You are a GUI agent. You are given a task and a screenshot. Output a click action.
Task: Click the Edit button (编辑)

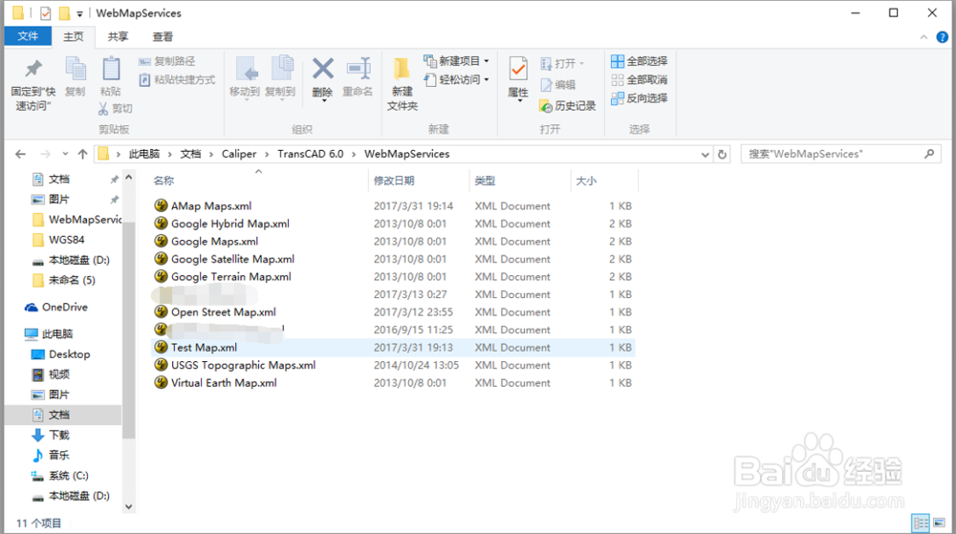[558, 85]
